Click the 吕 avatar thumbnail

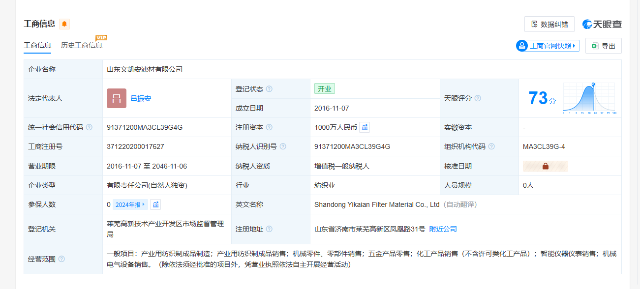point(117,98)
